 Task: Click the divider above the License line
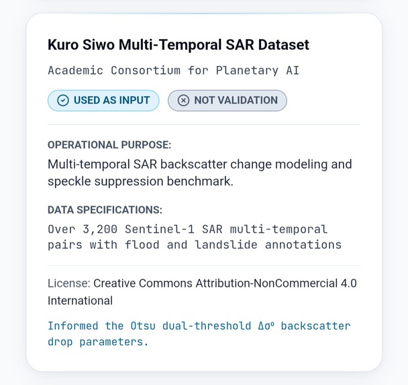pos(204,265)
